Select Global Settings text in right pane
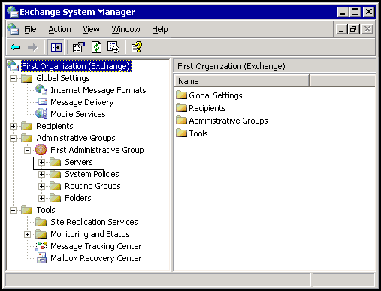The height and width of the screenshot is (291, 381). coord(216,95)
